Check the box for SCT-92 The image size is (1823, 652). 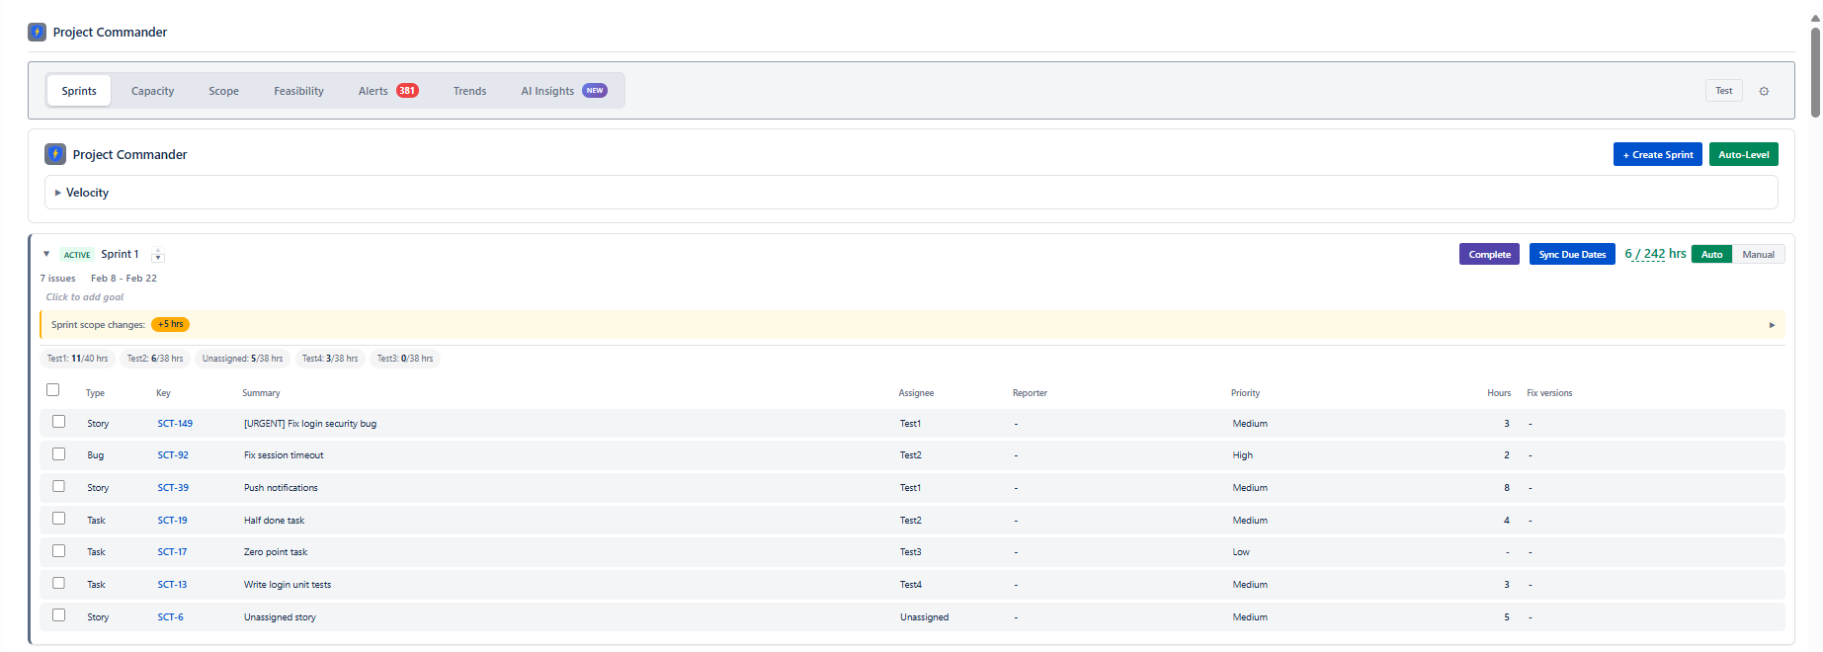tap(59, 454)
